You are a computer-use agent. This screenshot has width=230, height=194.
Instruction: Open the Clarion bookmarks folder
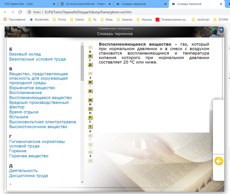[x=77, y=19]
